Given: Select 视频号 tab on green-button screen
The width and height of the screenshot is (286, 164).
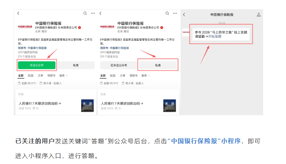Looking at the screenshot, I should (x=51, y=76).
